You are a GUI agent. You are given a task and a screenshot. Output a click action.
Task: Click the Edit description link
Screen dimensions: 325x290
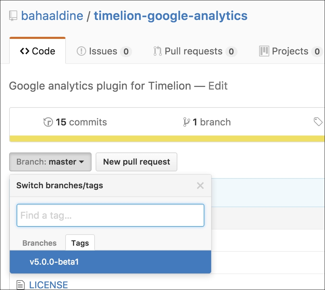218,86
